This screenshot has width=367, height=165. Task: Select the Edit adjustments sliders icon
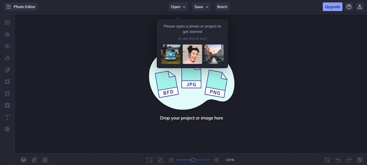click(7, 34)
